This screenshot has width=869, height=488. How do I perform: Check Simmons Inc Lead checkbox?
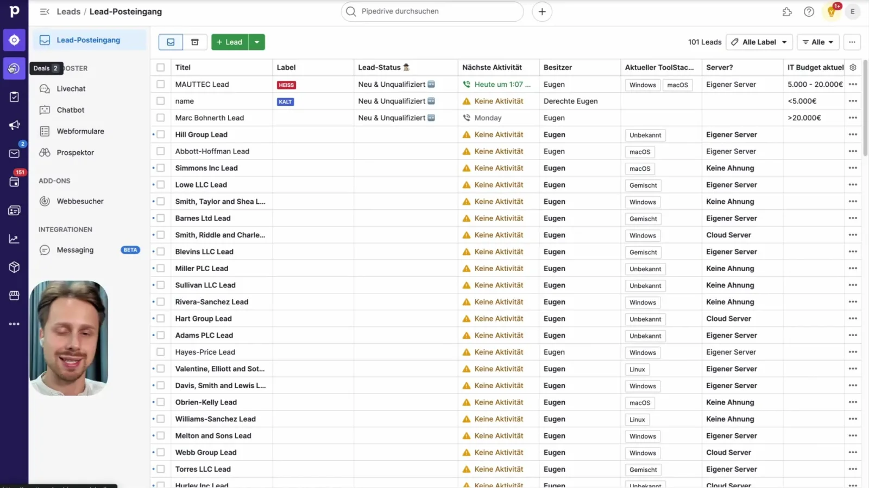coord(160,168)
